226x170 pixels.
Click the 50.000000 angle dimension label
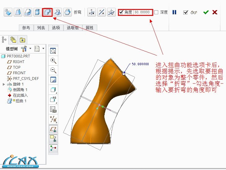click(140, 64)
